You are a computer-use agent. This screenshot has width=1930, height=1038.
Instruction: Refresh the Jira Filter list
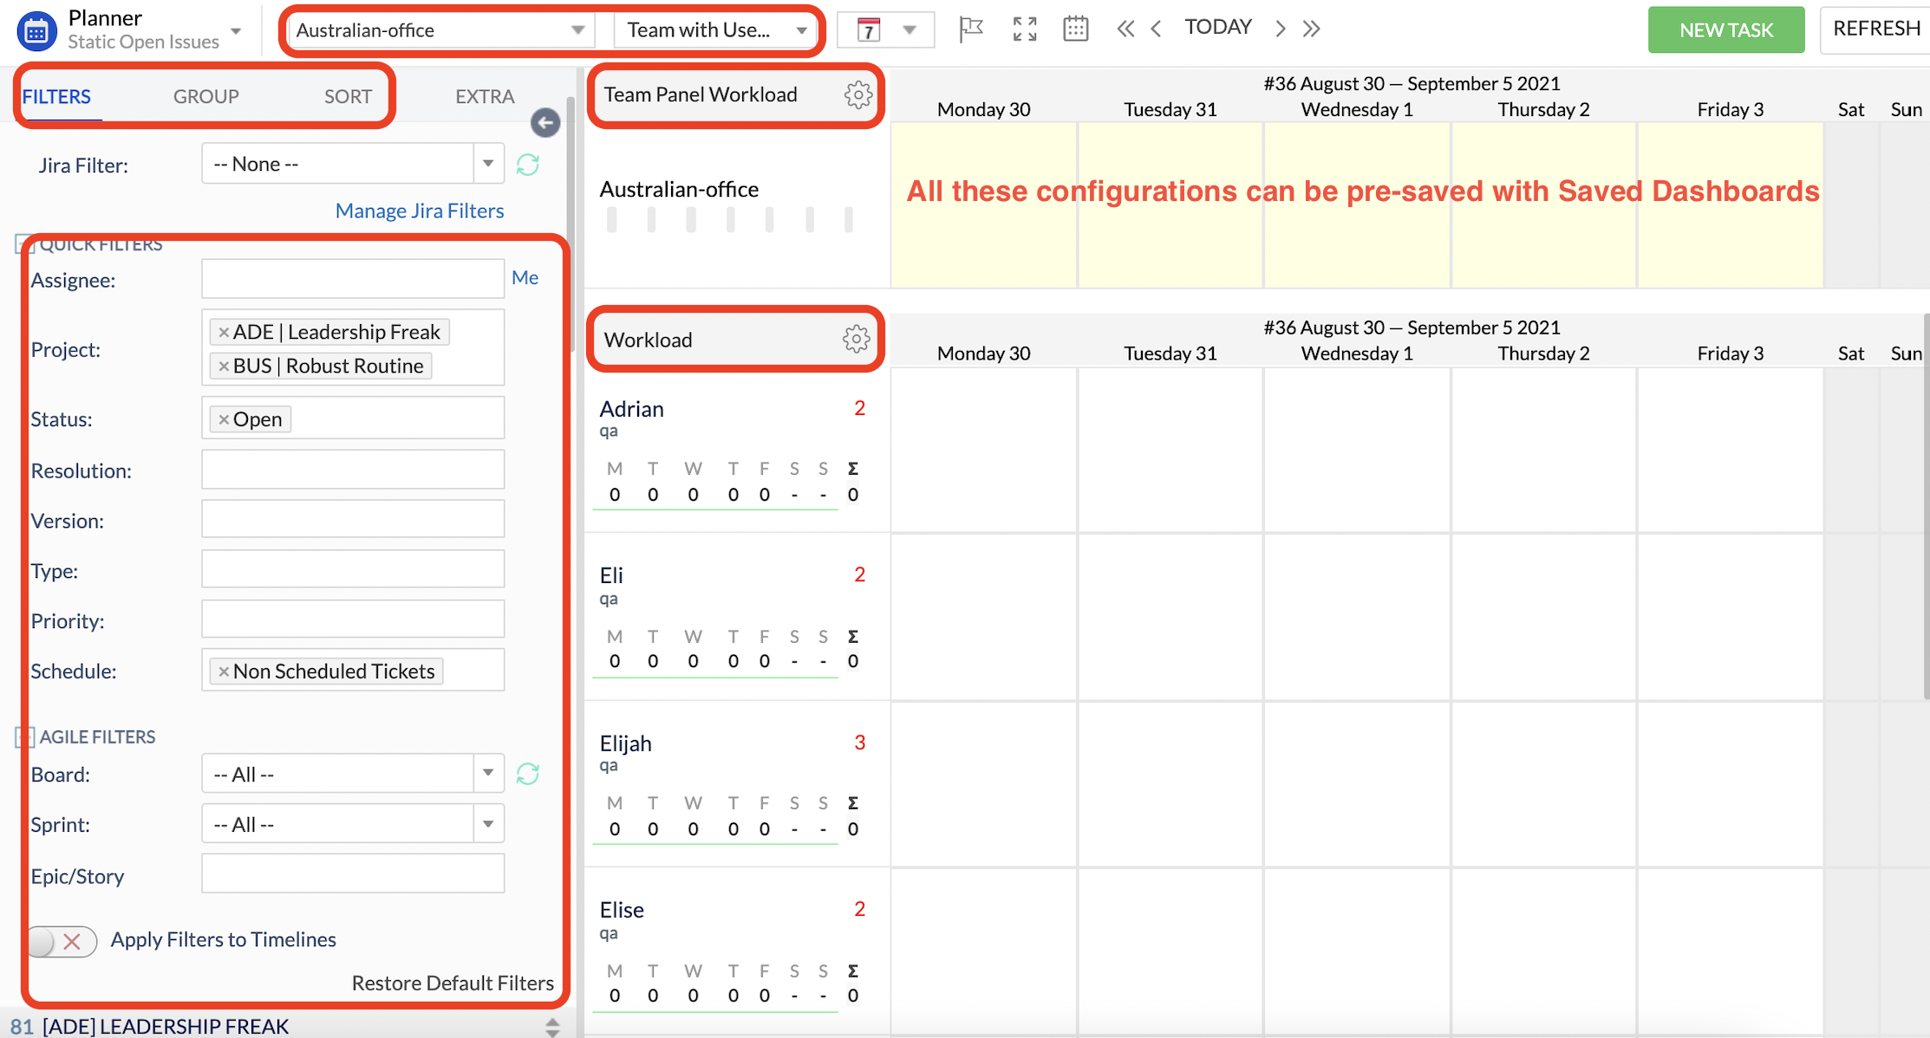tap(528, 165)
